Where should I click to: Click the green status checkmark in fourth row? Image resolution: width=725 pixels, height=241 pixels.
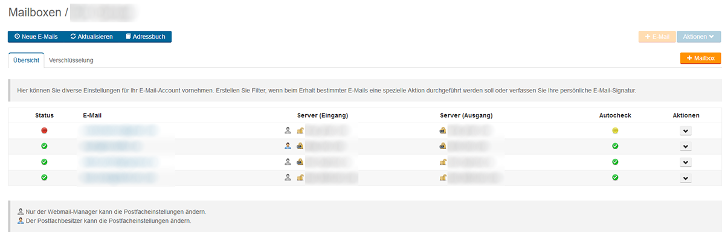pyautogui.click(x=44, y=178)
